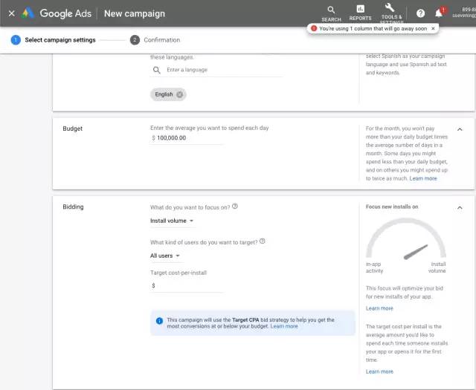Open Learn more link in Budget help
Screen dimensions: 476x390
(423, 178)
